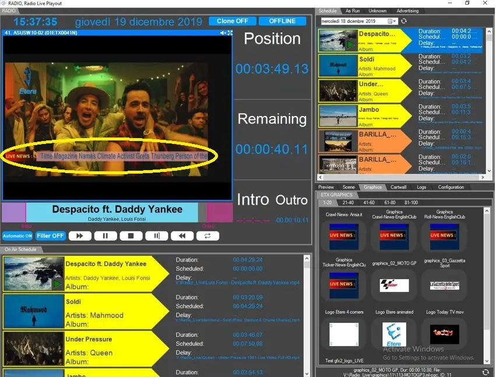Screen dimensions: 496x377
Task: Open the Cartwall tab
Action: point(398,187)
